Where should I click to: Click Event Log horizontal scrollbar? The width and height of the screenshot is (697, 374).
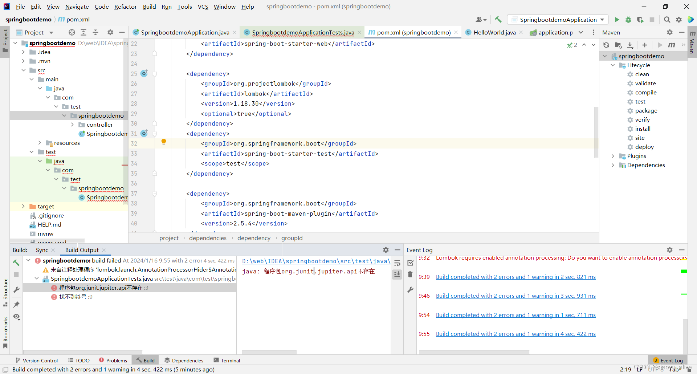[474, 352]
